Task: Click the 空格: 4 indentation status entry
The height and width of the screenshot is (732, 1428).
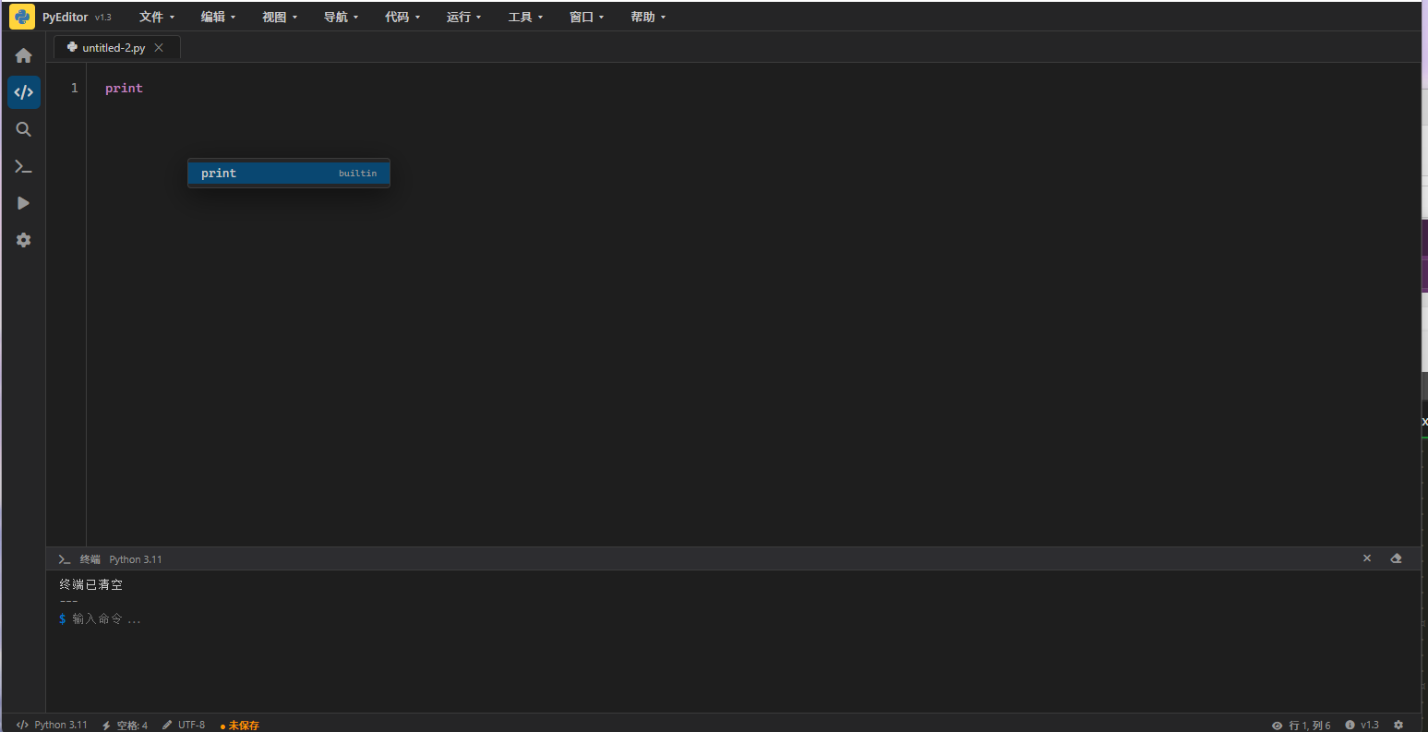Action: coord(125,726)
